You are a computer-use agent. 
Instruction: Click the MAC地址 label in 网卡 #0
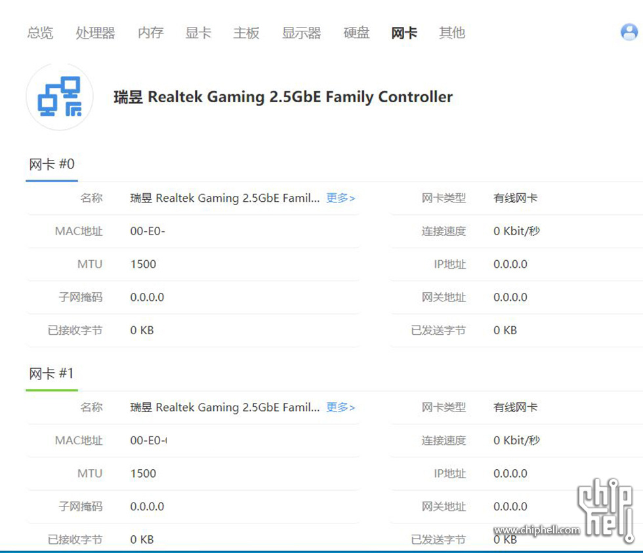(x=79, y=231)
